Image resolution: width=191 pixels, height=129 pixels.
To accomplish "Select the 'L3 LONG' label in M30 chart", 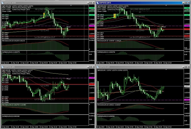I will click(45, 30).
